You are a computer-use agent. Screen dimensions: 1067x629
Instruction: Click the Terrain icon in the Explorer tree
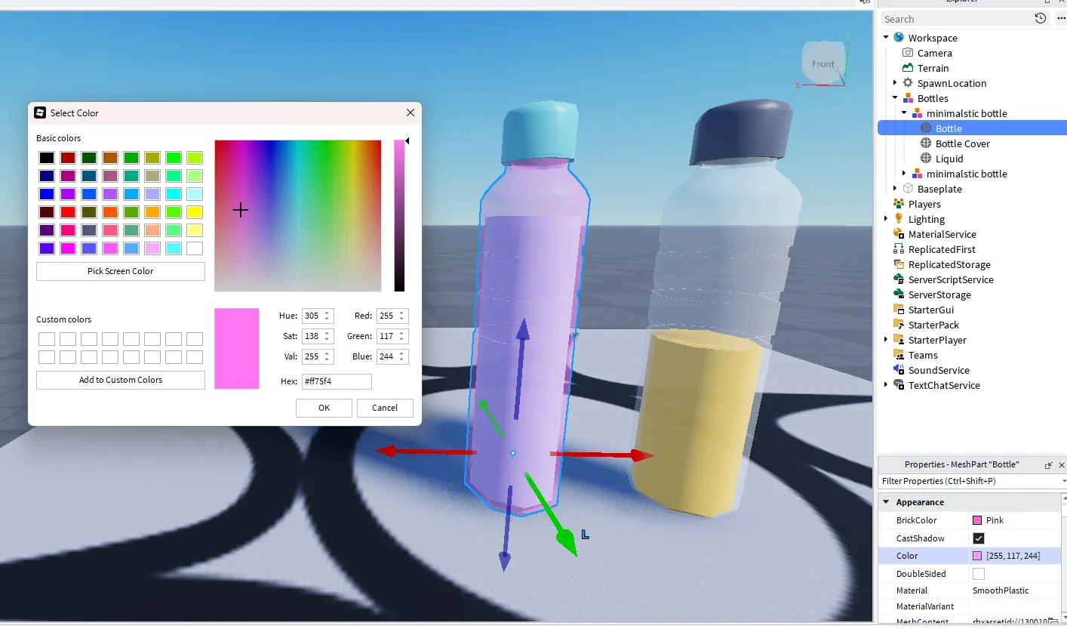click(x=908, y=68)
